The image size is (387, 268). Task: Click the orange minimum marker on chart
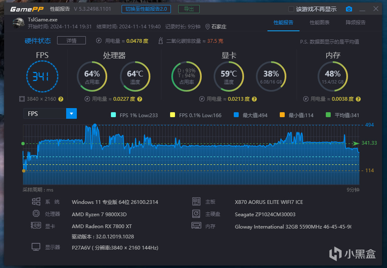[x=24, y=171]
